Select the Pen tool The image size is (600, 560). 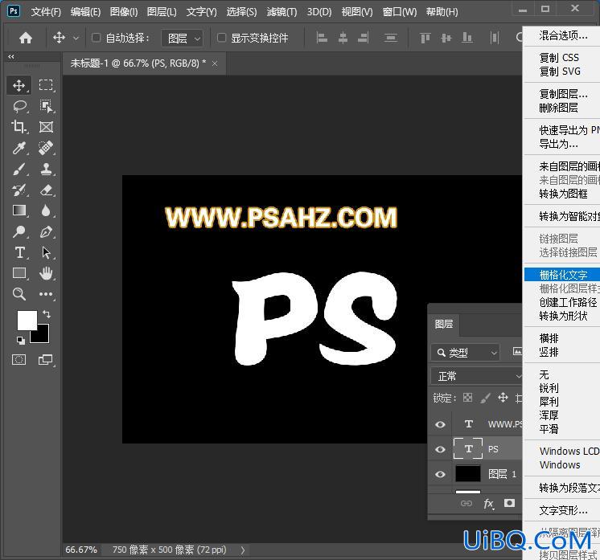point(47,231)
